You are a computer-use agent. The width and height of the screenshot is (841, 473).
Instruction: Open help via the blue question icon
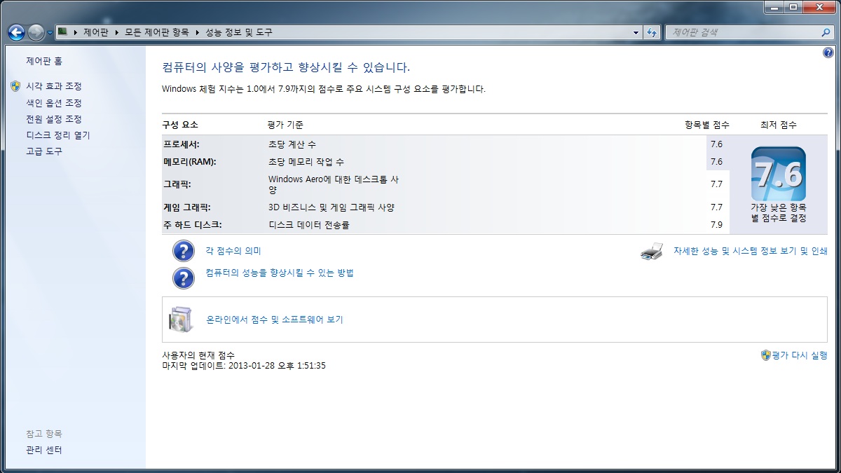(828, 53)
